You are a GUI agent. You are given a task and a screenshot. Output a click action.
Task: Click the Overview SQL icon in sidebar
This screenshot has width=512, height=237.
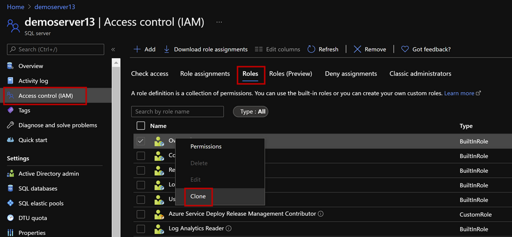tap(10, 66)
